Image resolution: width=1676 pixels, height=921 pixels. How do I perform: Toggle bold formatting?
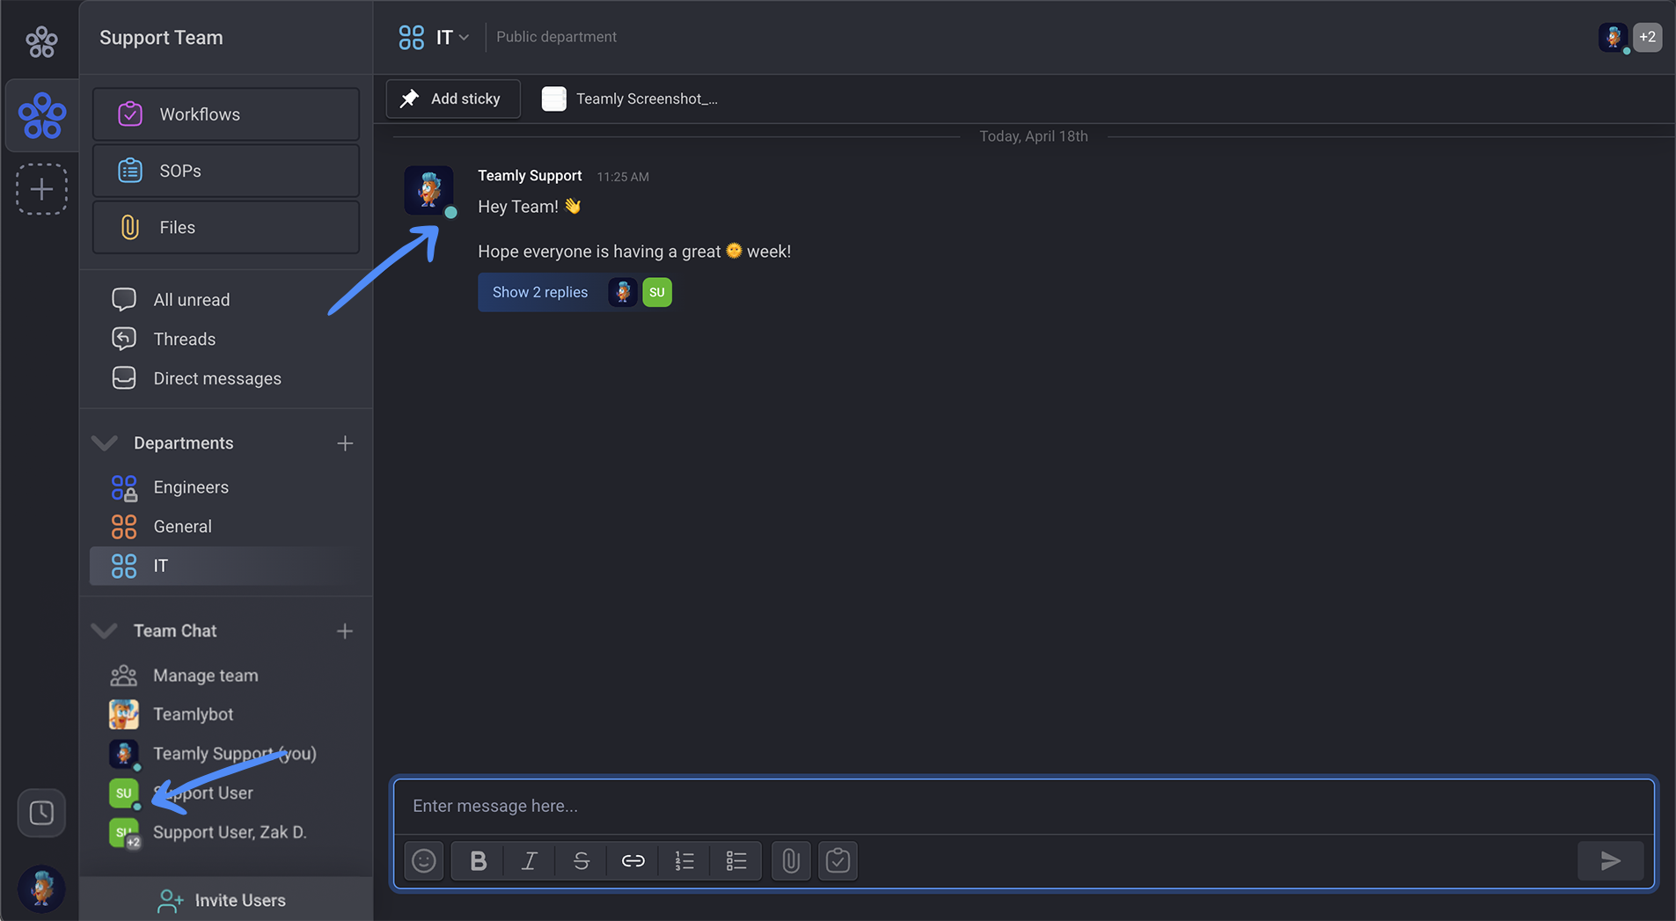[x=478, y=860]
